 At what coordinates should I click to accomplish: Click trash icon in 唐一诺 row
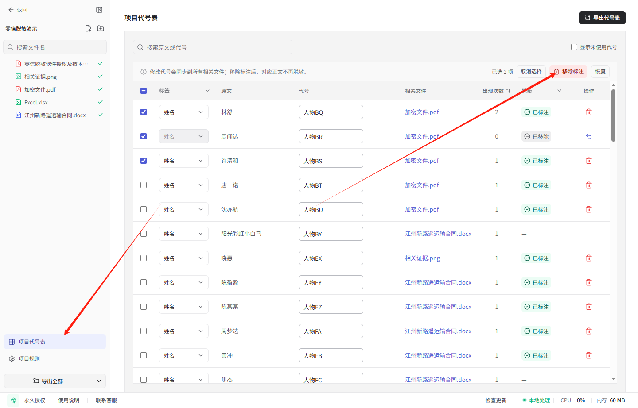589,185
